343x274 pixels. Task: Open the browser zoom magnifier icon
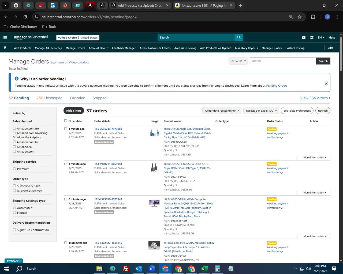291,17
